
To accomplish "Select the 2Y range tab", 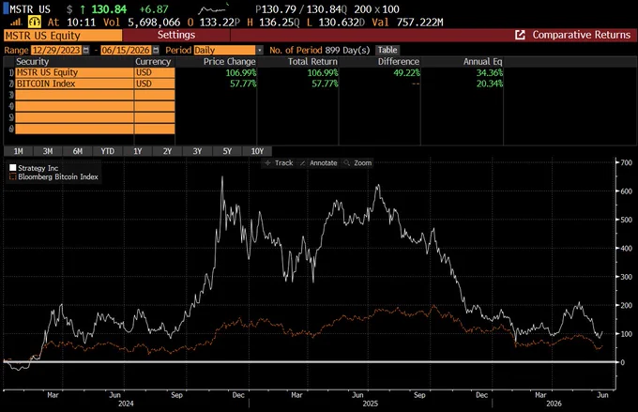I will tap(167, 151).
